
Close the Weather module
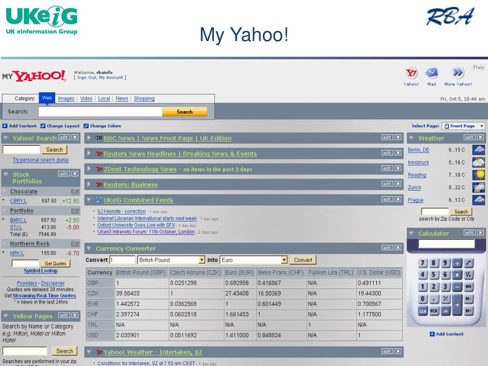click(x=480, y=137)
